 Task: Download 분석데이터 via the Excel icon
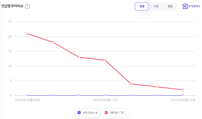185,6
